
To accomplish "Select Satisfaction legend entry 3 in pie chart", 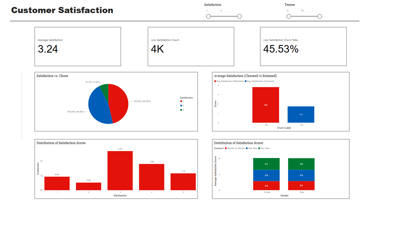I will 182,110.
